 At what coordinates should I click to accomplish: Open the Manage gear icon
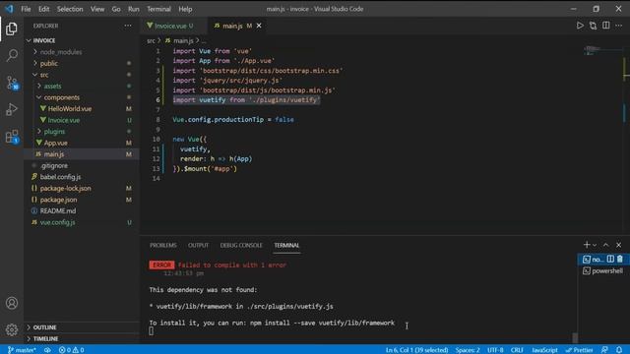(12, 329)
